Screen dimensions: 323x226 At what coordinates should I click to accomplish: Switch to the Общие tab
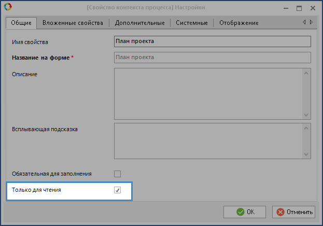[21, 23]
